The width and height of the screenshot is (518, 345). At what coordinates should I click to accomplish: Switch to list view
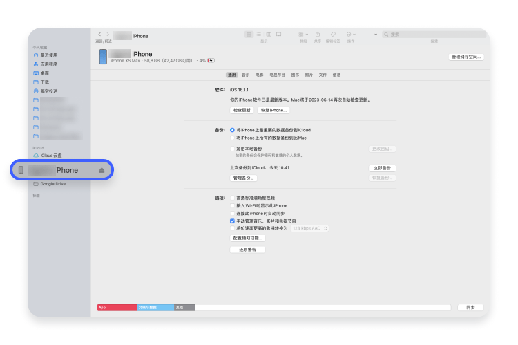(x=259, y=35)
